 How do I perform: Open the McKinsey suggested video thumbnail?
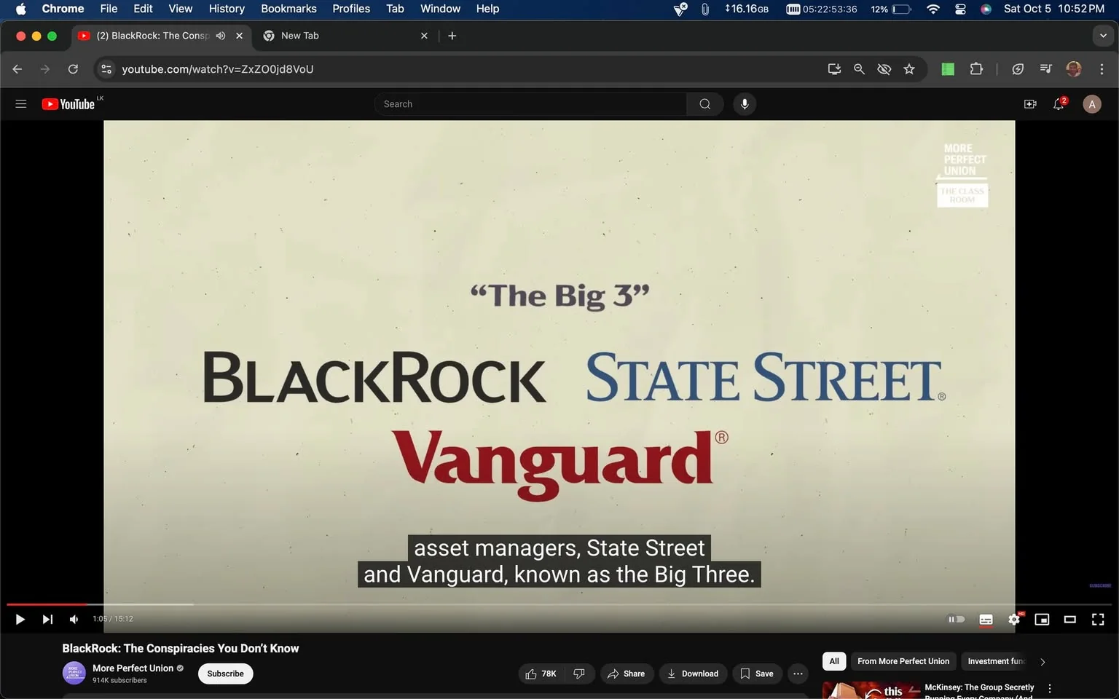tap(871, 690)
